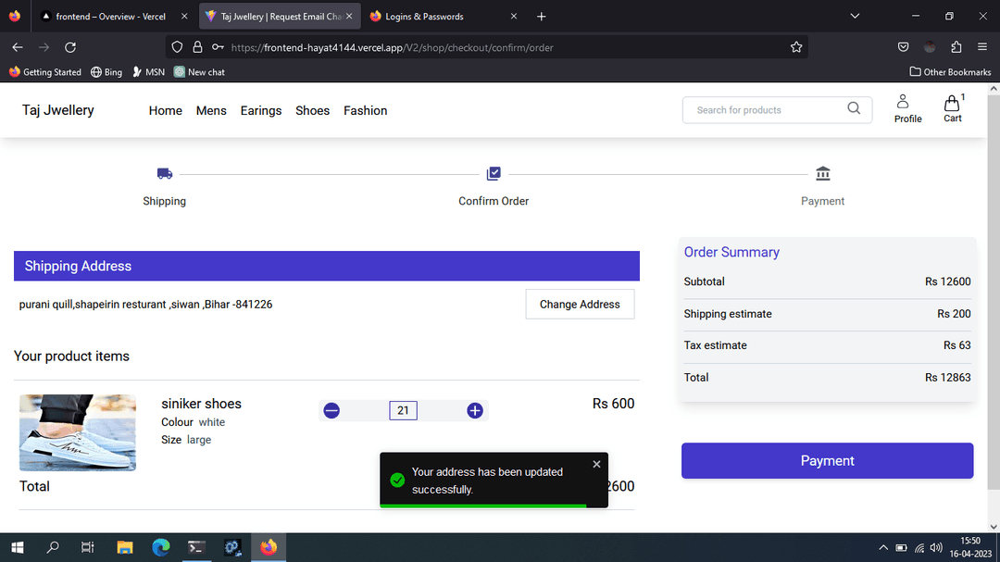
Task: Open the Profile icon
Action: pyautogui.click(x=903, y=102)
